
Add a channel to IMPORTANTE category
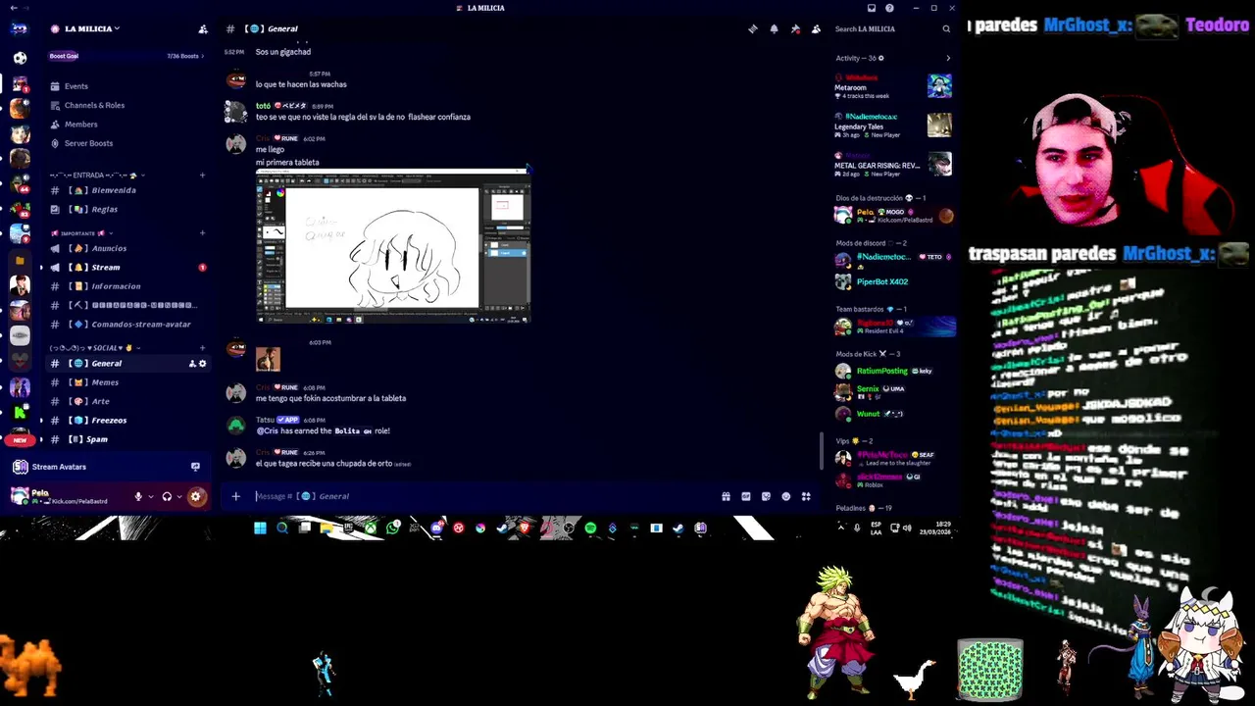(x=202, y=233)
